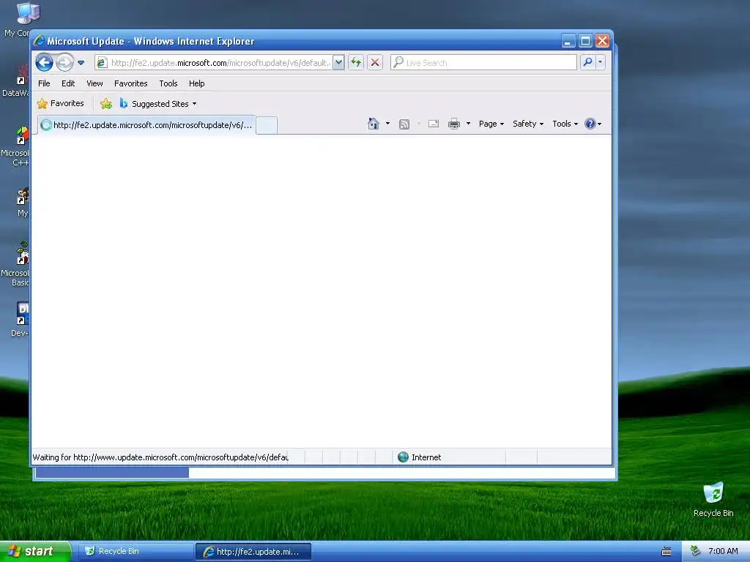Click the keyboard icon in taskbar
This screenshot has width=750, height=562.
[667, 552]
